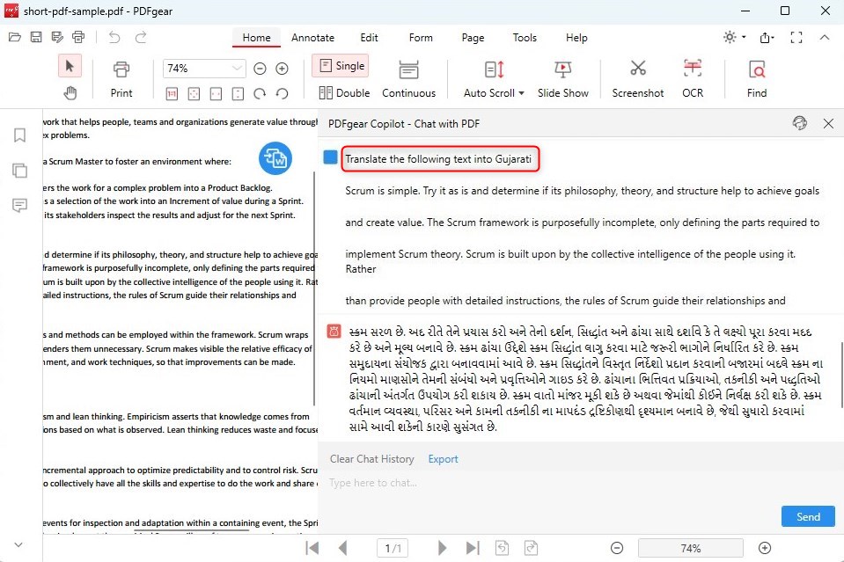This screenshot has height=562, width=844.
Task: Close the PDFgear Copilot panel
Action: [x=828, y=124]
